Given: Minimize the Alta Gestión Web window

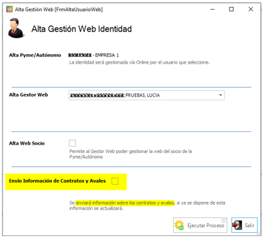Looking at the screenshot, I should [x=212, y=9].
